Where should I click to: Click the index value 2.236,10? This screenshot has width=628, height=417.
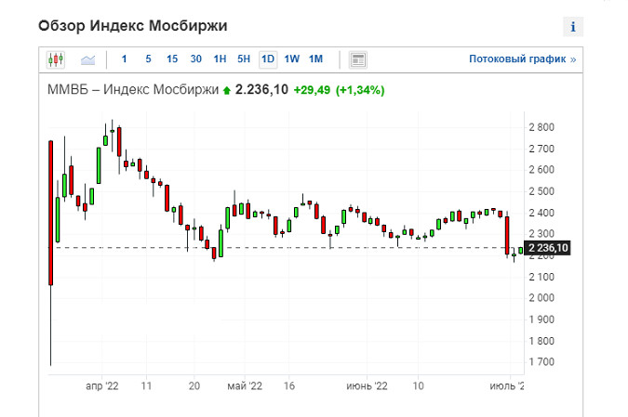point(261,89)
